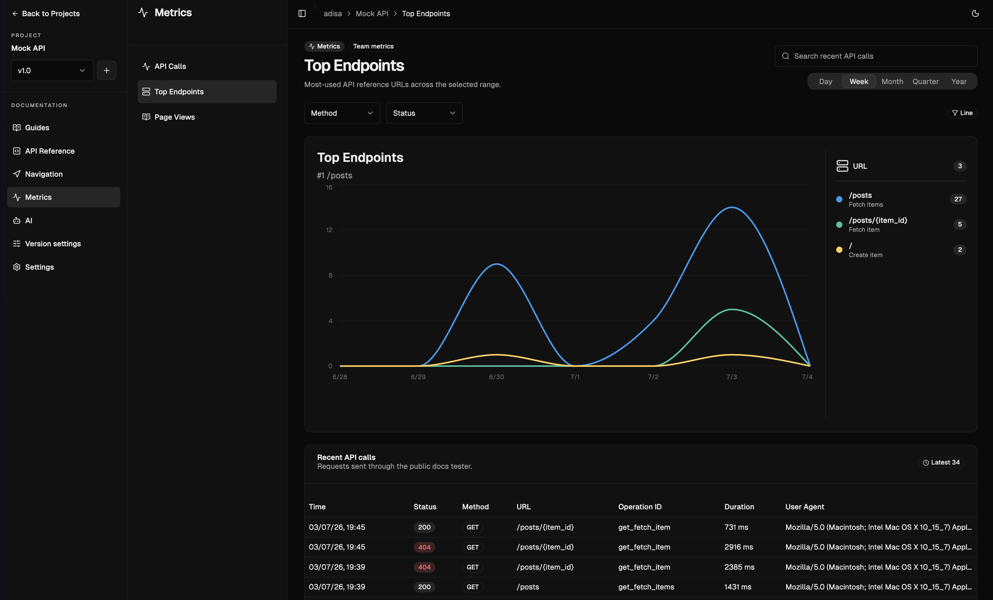Screen dimensions: 993x600
Task: Click the Settings gear icon
Action: [x=16, y=267]
